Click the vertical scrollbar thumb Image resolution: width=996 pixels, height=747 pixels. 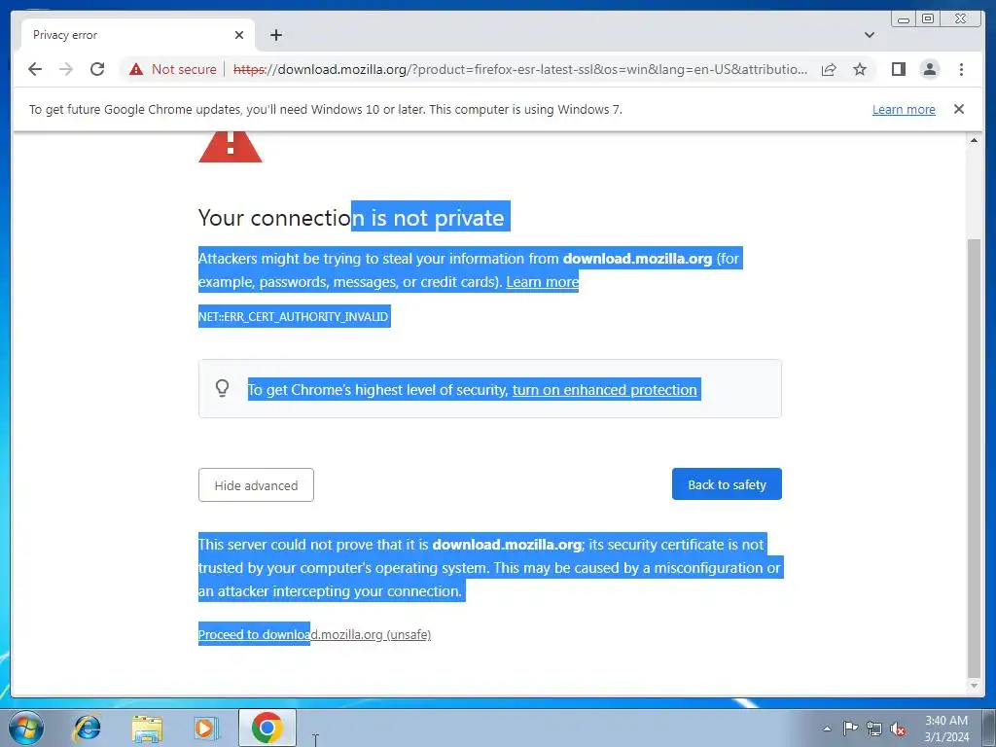pos(974,457)
